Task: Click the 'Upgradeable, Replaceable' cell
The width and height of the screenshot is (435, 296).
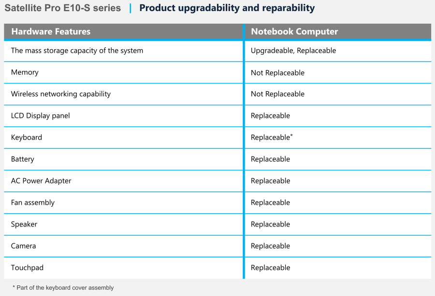Action: pyautogui.click(x=293, y=51)
